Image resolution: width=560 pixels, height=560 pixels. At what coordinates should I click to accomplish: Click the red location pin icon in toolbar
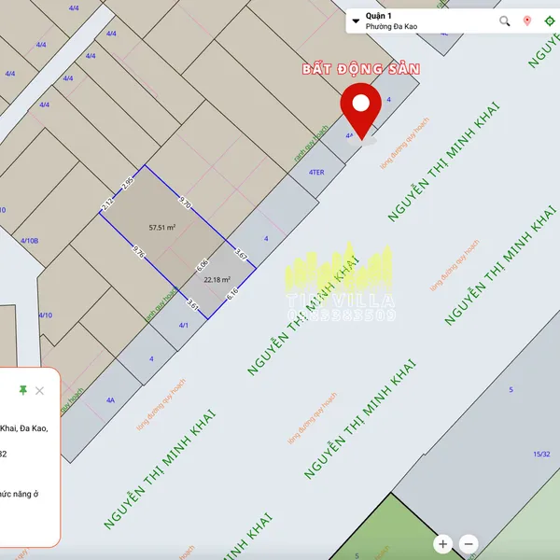coord(527,21)
